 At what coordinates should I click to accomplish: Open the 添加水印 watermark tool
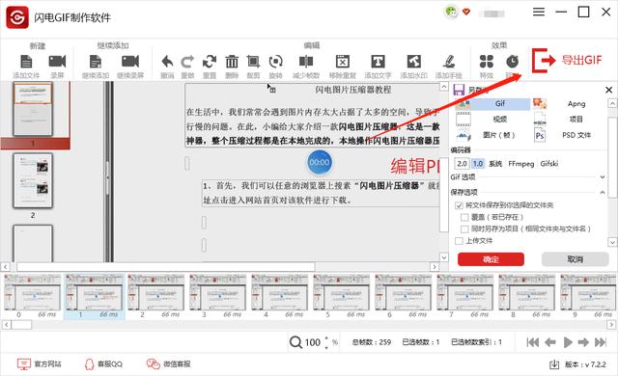414,62
